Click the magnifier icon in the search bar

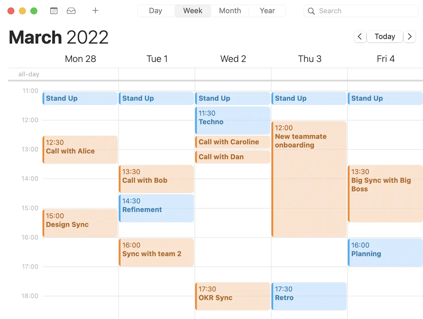pos(311,11)
